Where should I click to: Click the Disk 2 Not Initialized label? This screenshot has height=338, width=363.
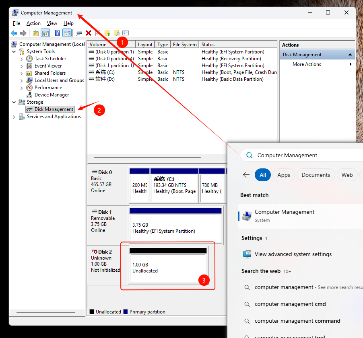click(105, 270)
